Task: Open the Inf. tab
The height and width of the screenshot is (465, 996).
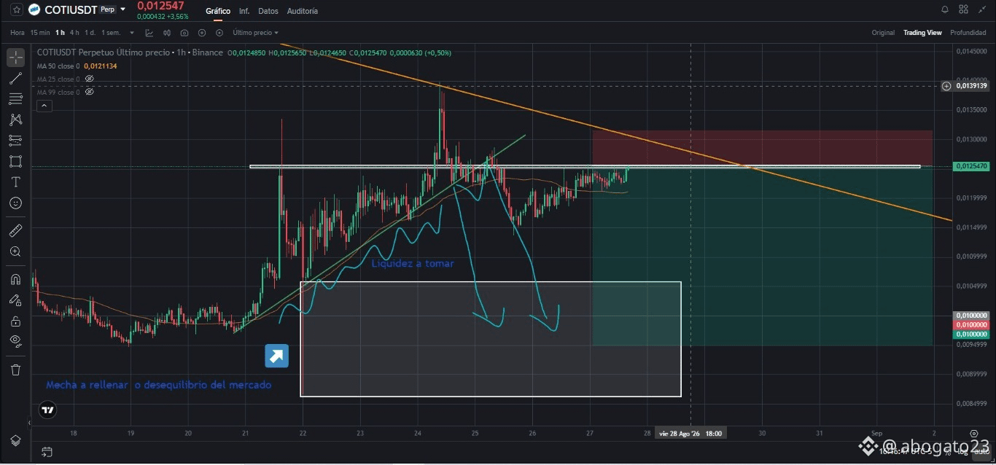Action: coord(244,11)
